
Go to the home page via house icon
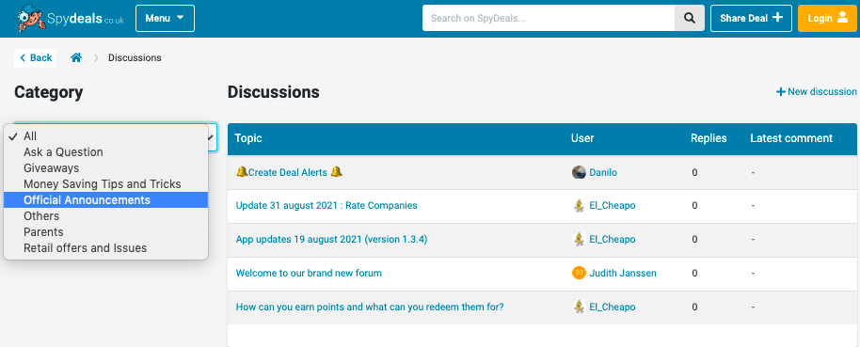(x=76, y=57)
